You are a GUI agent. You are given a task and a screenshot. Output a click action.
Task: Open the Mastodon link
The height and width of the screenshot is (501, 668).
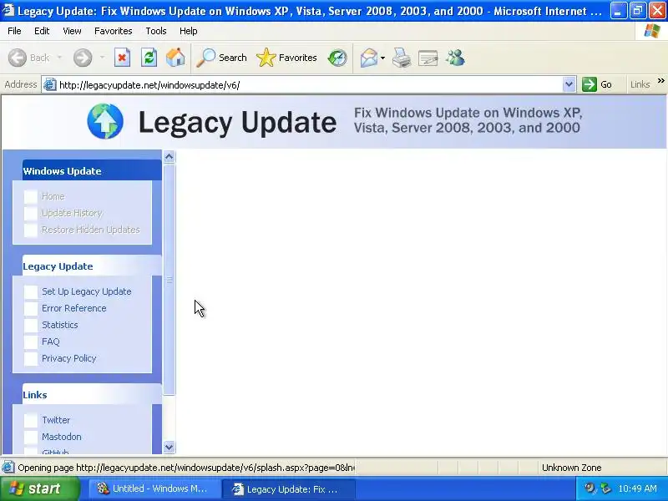pos(61,437)
